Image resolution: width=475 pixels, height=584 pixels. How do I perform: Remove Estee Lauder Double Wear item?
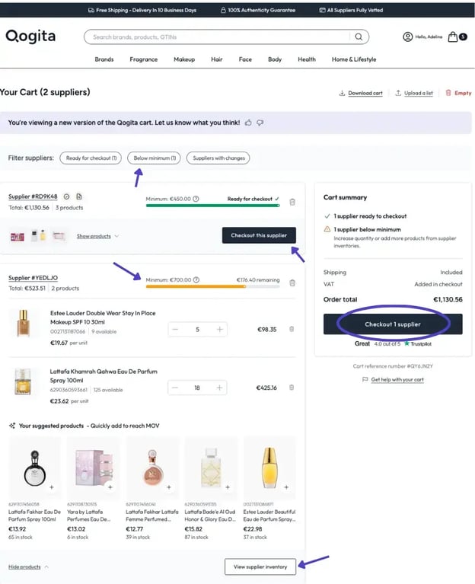point(292,329)
